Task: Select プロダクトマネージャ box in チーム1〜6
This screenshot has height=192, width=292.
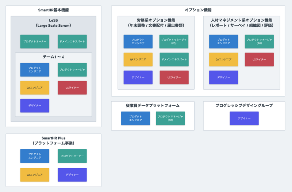Action: tap(72, 70)
